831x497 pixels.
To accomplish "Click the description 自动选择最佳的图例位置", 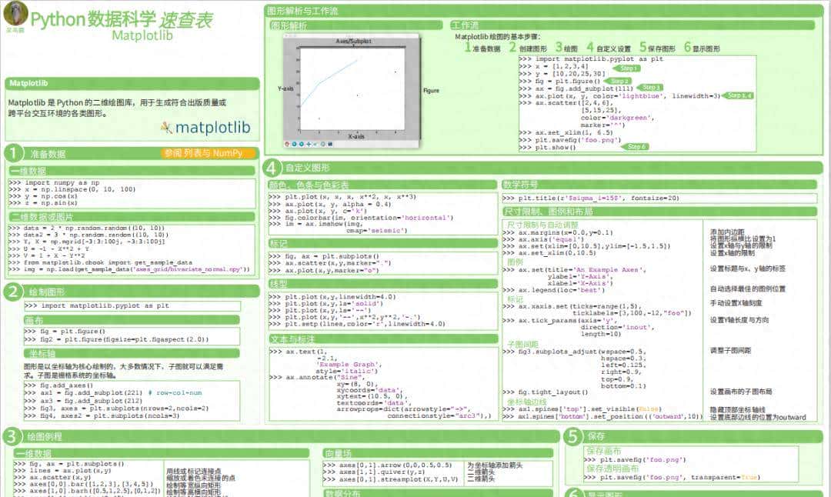I will 748,289.
